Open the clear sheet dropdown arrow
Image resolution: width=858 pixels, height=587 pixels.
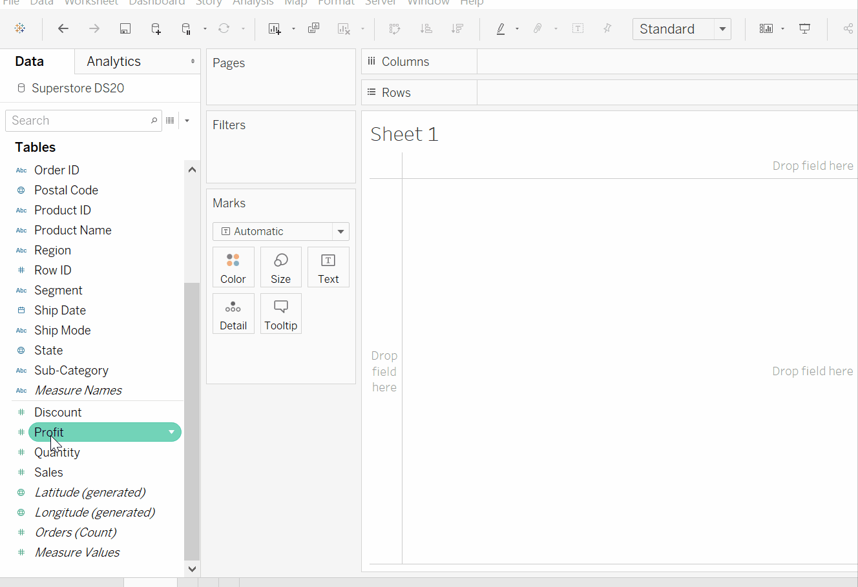tap(362, 28)
